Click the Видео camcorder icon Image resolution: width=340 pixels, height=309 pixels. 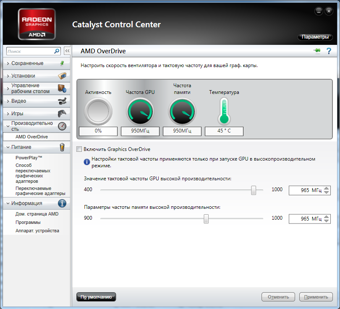pyautogui.click(x=62, y=101)
